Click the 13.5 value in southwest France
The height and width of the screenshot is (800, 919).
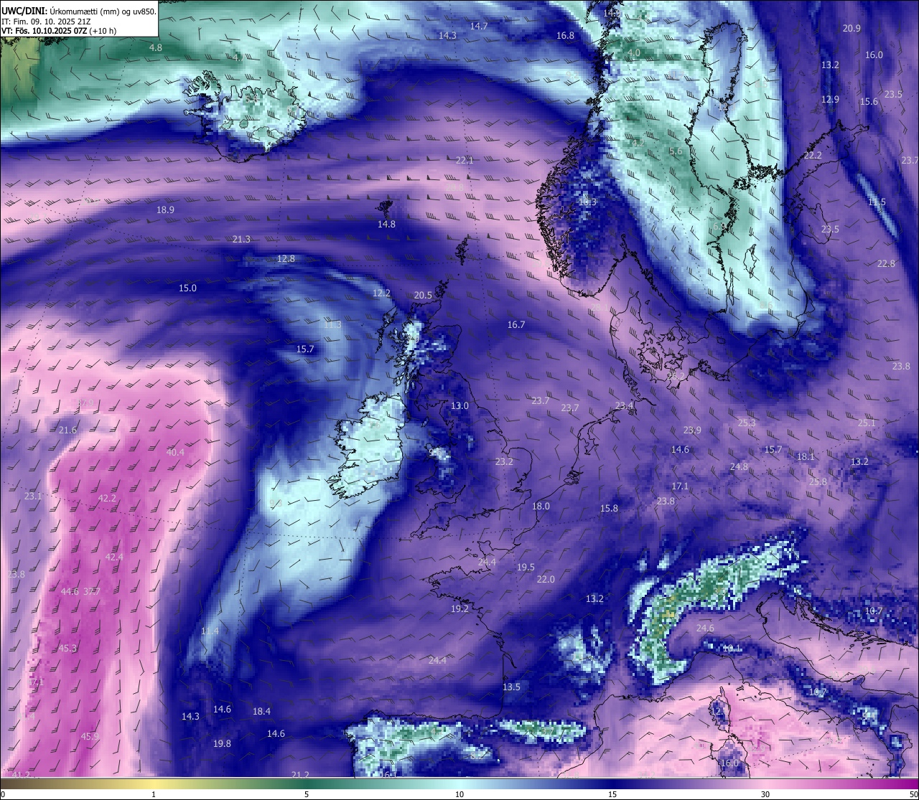pyautogui.click(x=511, y=687)
